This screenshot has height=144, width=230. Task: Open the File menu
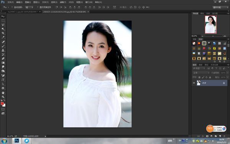tap(10, 2)
